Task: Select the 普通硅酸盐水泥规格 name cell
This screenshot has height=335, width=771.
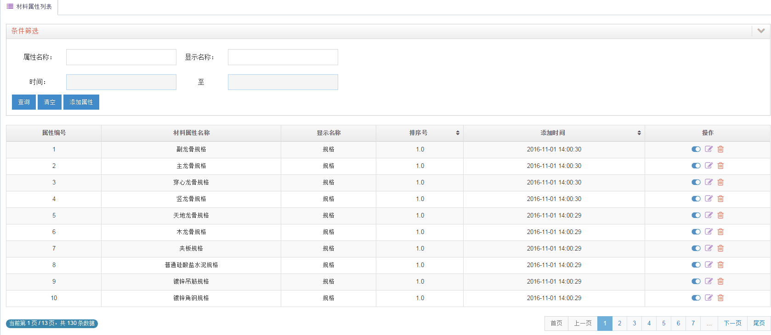Action: click(191, 265)
